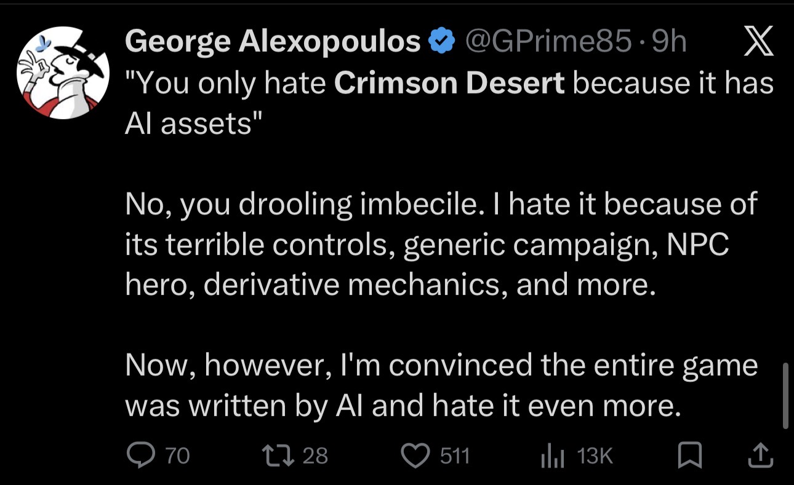Click the 9h post timestamp
The width and height of the screenshot is (794, 485).
click(668, 42)
